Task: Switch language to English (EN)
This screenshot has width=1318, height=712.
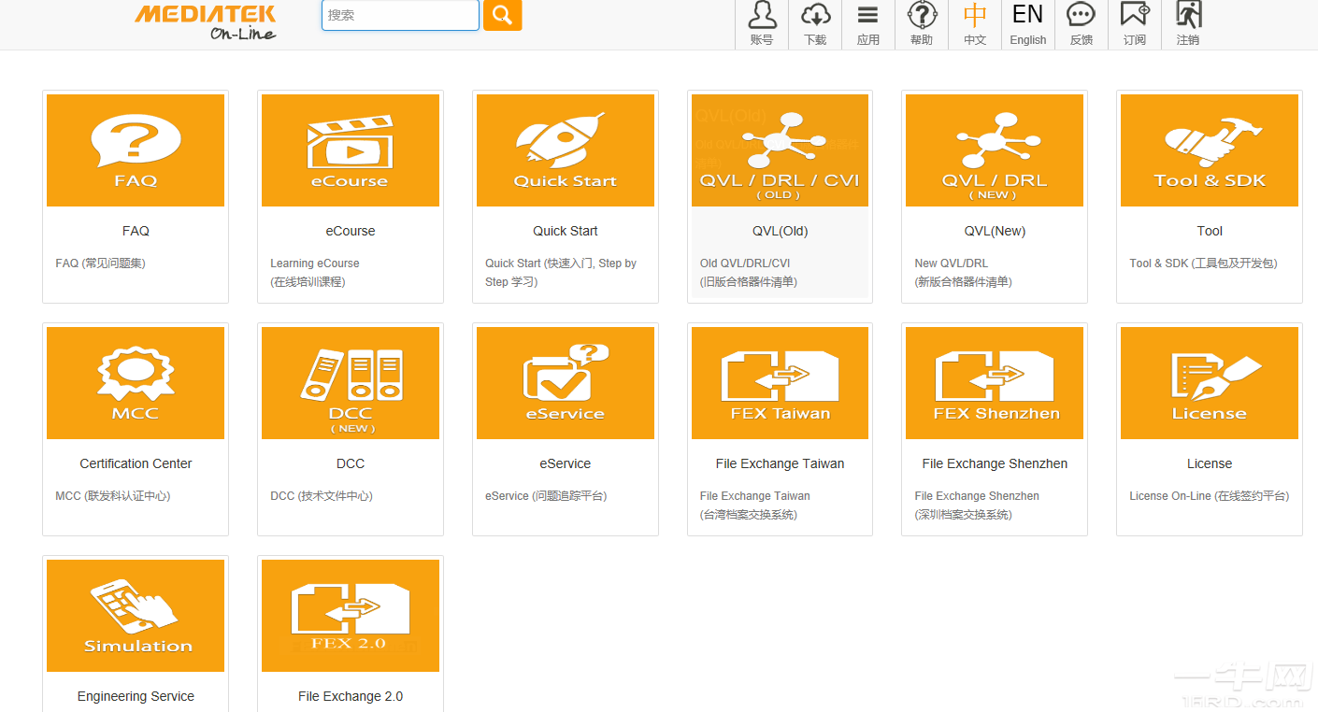Action: tap(1028, 24)
